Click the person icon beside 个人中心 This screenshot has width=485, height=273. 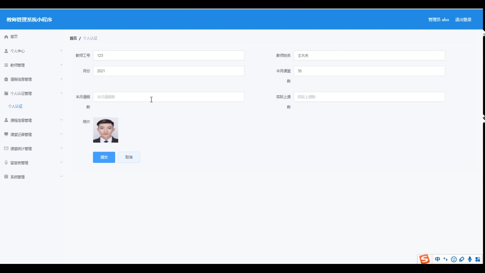pos(6,51)
